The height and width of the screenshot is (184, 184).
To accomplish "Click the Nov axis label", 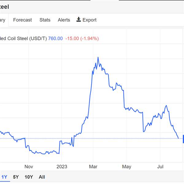I will coord(29,167).
